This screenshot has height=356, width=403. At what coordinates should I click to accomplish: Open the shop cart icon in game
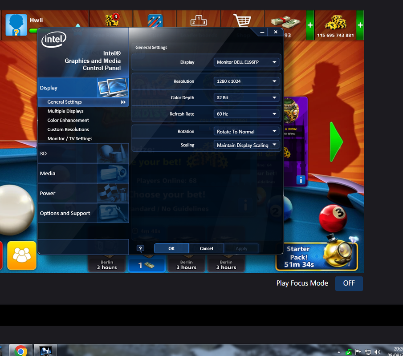[242, 20]
